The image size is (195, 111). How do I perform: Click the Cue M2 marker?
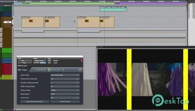117,3
